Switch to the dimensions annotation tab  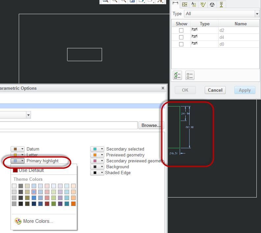(x=175, y=4)
